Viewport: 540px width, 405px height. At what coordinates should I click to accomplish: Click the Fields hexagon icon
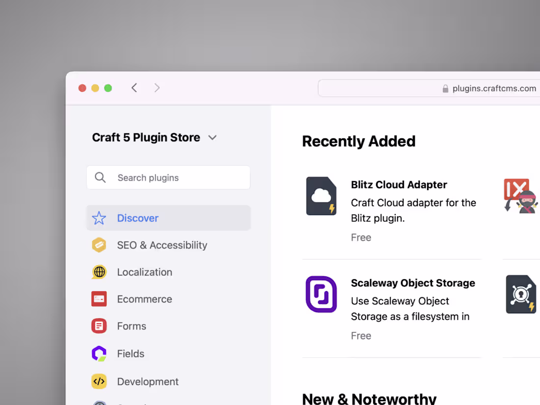click(x=99, y=353)
